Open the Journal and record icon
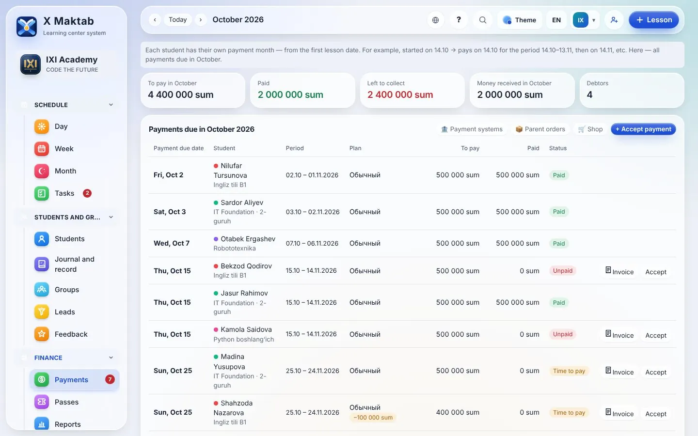The height and width of the screenshot is (436, 698). [x=42, y=264]
